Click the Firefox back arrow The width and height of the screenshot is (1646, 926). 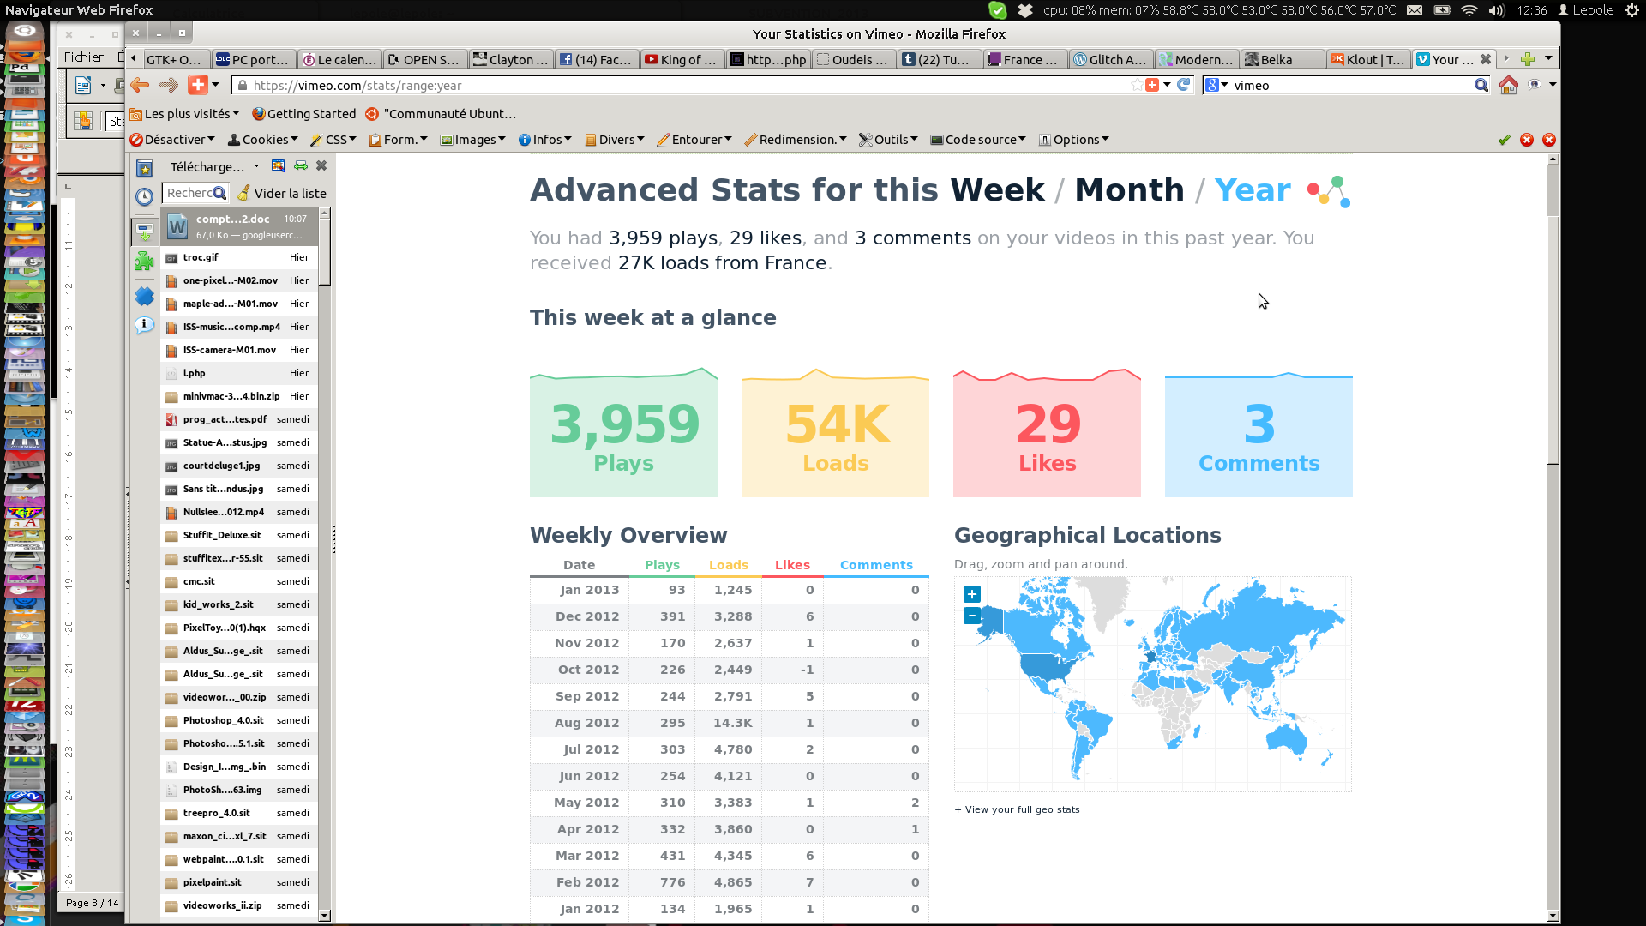click(x=140, y=85)
